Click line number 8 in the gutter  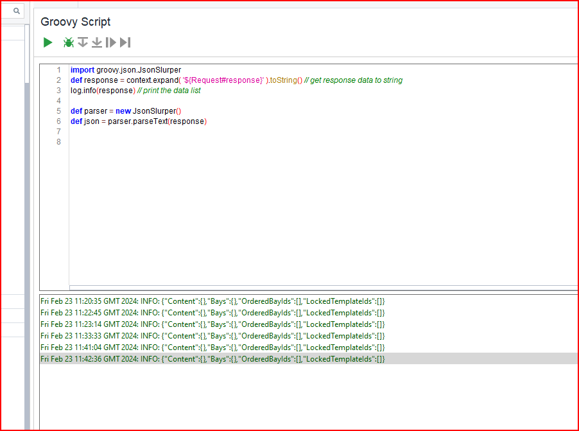click(59, 142)
